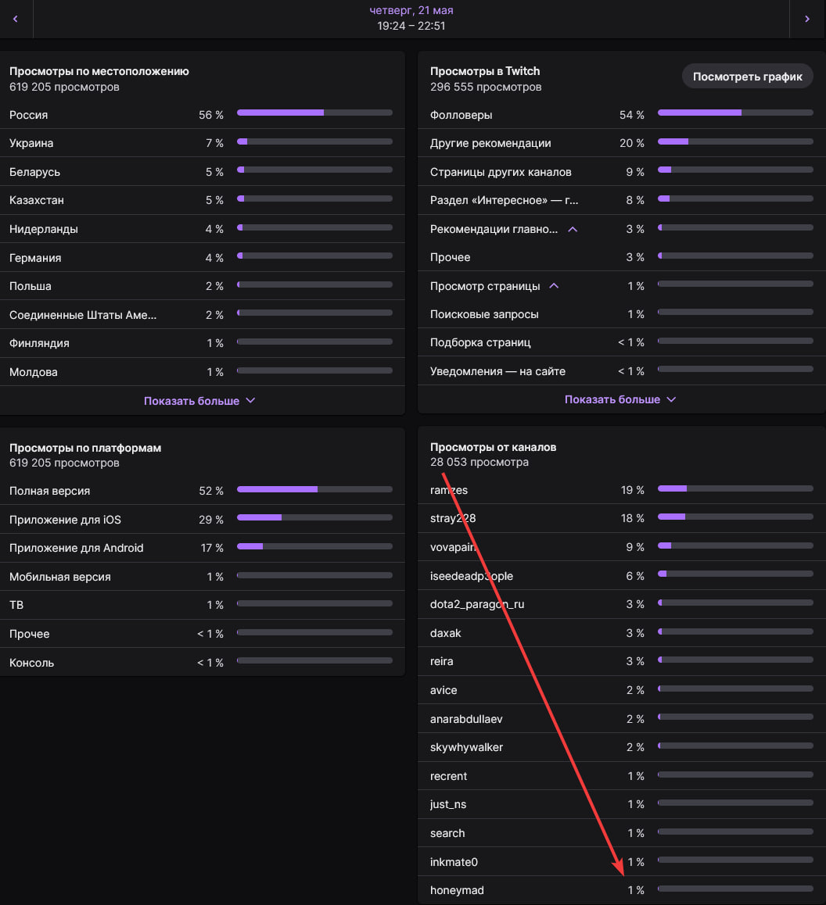The height and width of the screenshot is (905, 826).
Task: Collapse the Просмотр страницы chevron
Action: click(554, 286)
